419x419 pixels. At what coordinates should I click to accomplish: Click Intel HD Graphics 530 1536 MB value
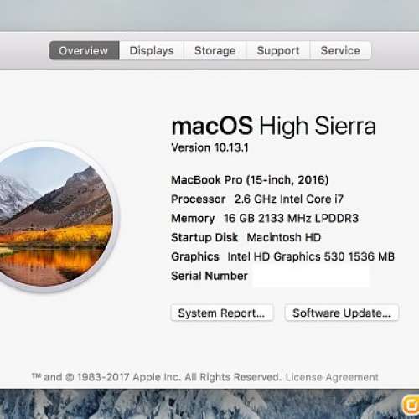coord(311,256)
